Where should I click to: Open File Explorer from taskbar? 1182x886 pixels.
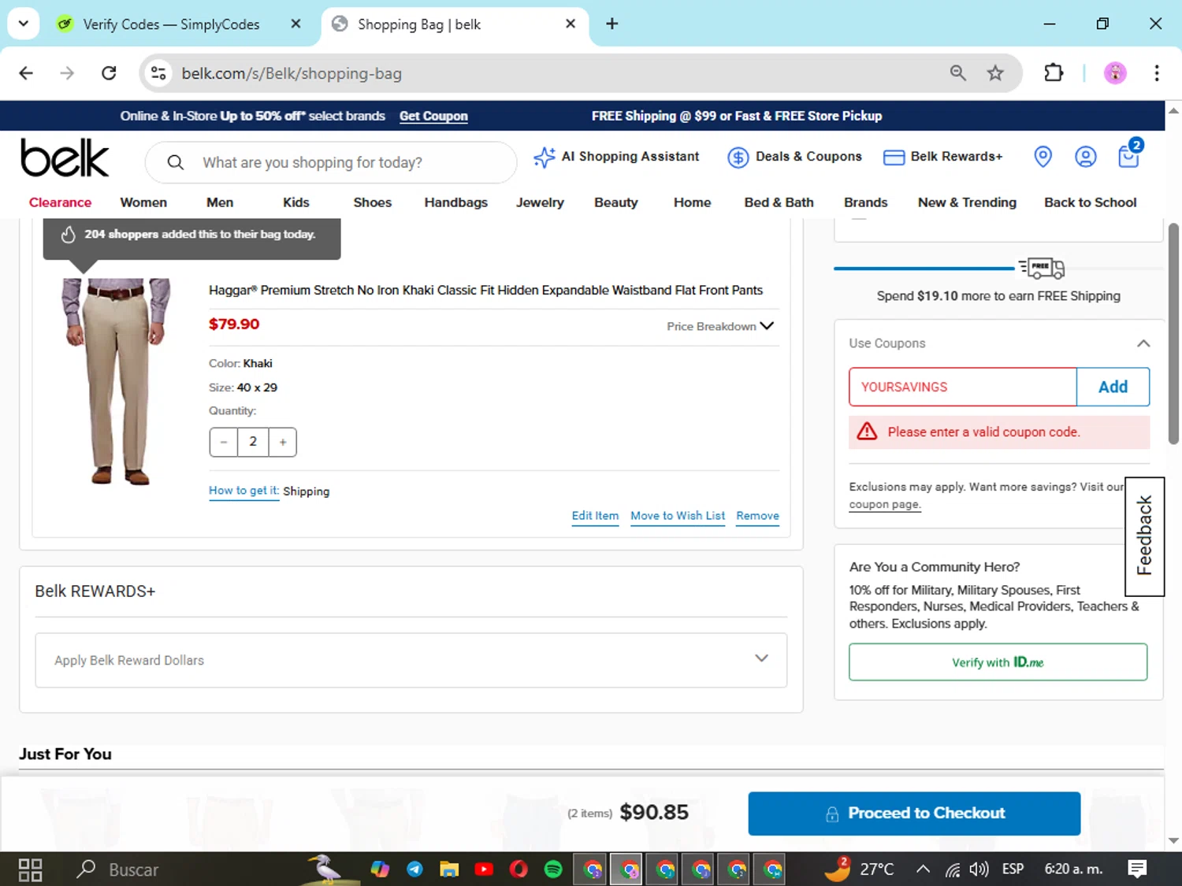pos(449,869)
